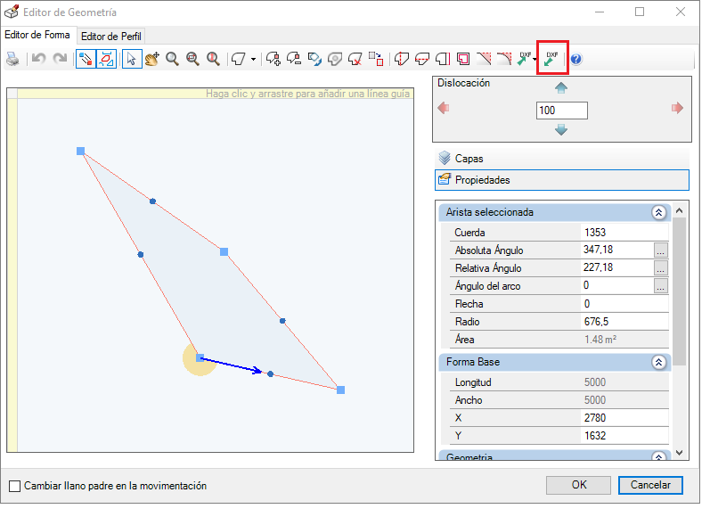This screenshot has height=517, width=710.
Task: Activate the pan hand tool
Action: point(152,59)
